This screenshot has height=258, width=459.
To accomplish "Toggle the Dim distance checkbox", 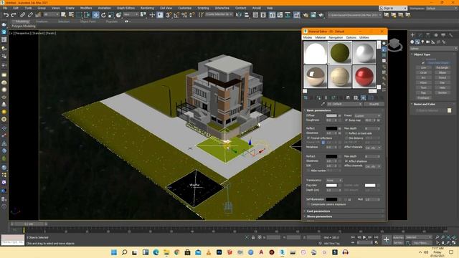I will pos(346,138).
